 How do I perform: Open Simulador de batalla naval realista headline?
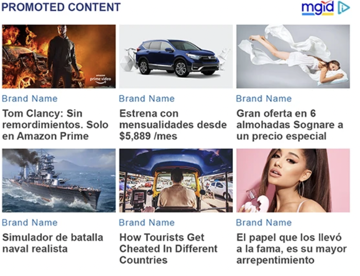pyautogui.click(x=53, y=243)
